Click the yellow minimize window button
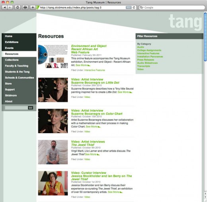The image size is (207, 202). coord(8,2)
